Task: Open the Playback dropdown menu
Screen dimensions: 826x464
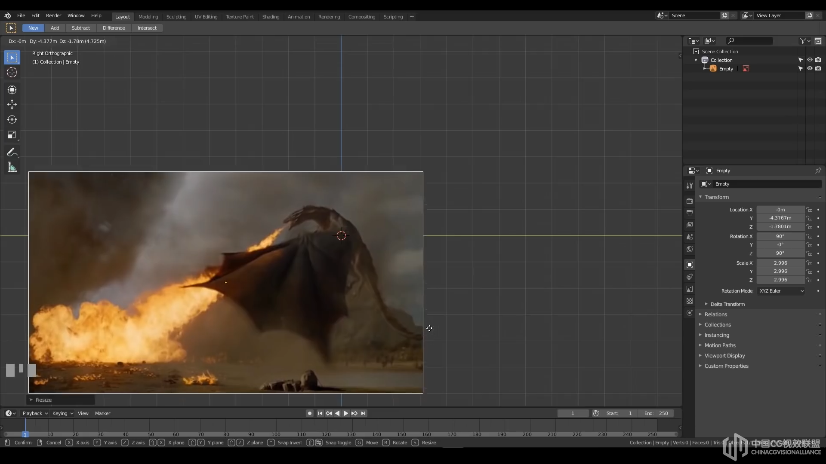Action: 35,413
